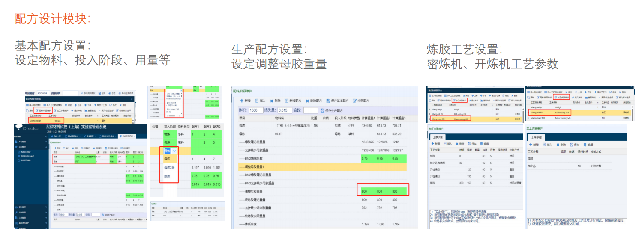642x243 pixels.
Task: Open the 母炼 dropdown arrow in 投入阶段 column
Action: (174, 151)
